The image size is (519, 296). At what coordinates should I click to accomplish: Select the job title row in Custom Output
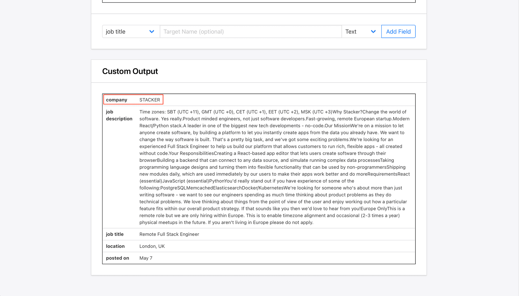click(114, 234)
